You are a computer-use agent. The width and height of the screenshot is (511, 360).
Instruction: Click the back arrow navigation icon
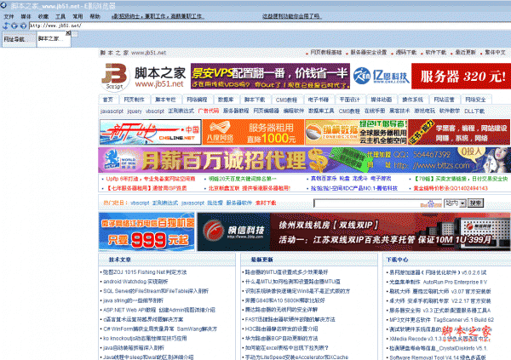click(x=14, y=26)
